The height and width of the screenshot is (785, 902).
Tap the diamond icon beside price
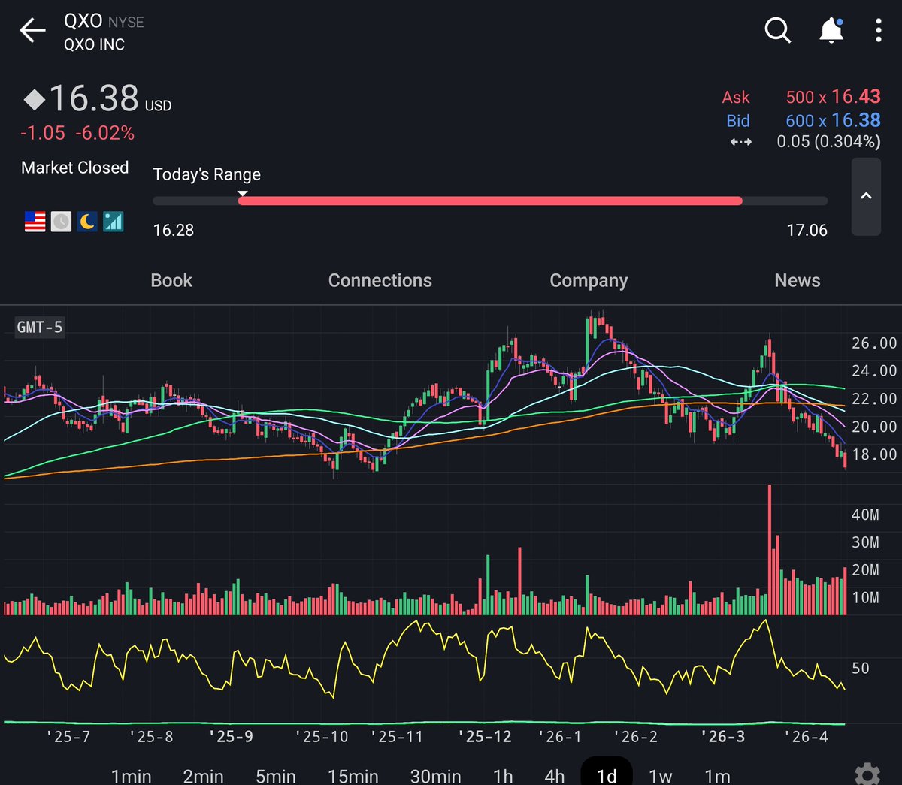point(35,99)
